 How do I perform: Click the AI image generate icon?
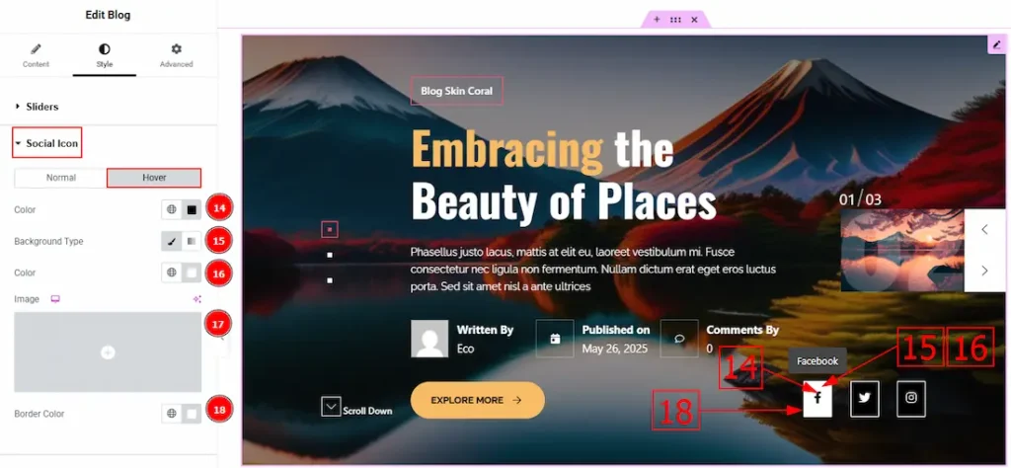coord(196,299)
